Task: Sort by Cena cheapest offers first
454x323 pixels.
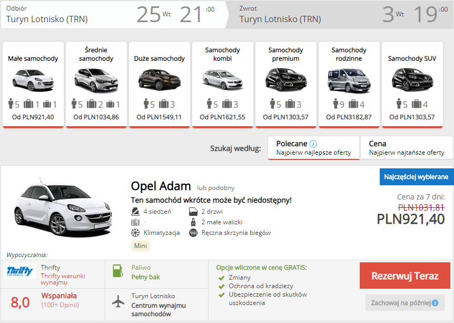Action: tap(407, 148)
